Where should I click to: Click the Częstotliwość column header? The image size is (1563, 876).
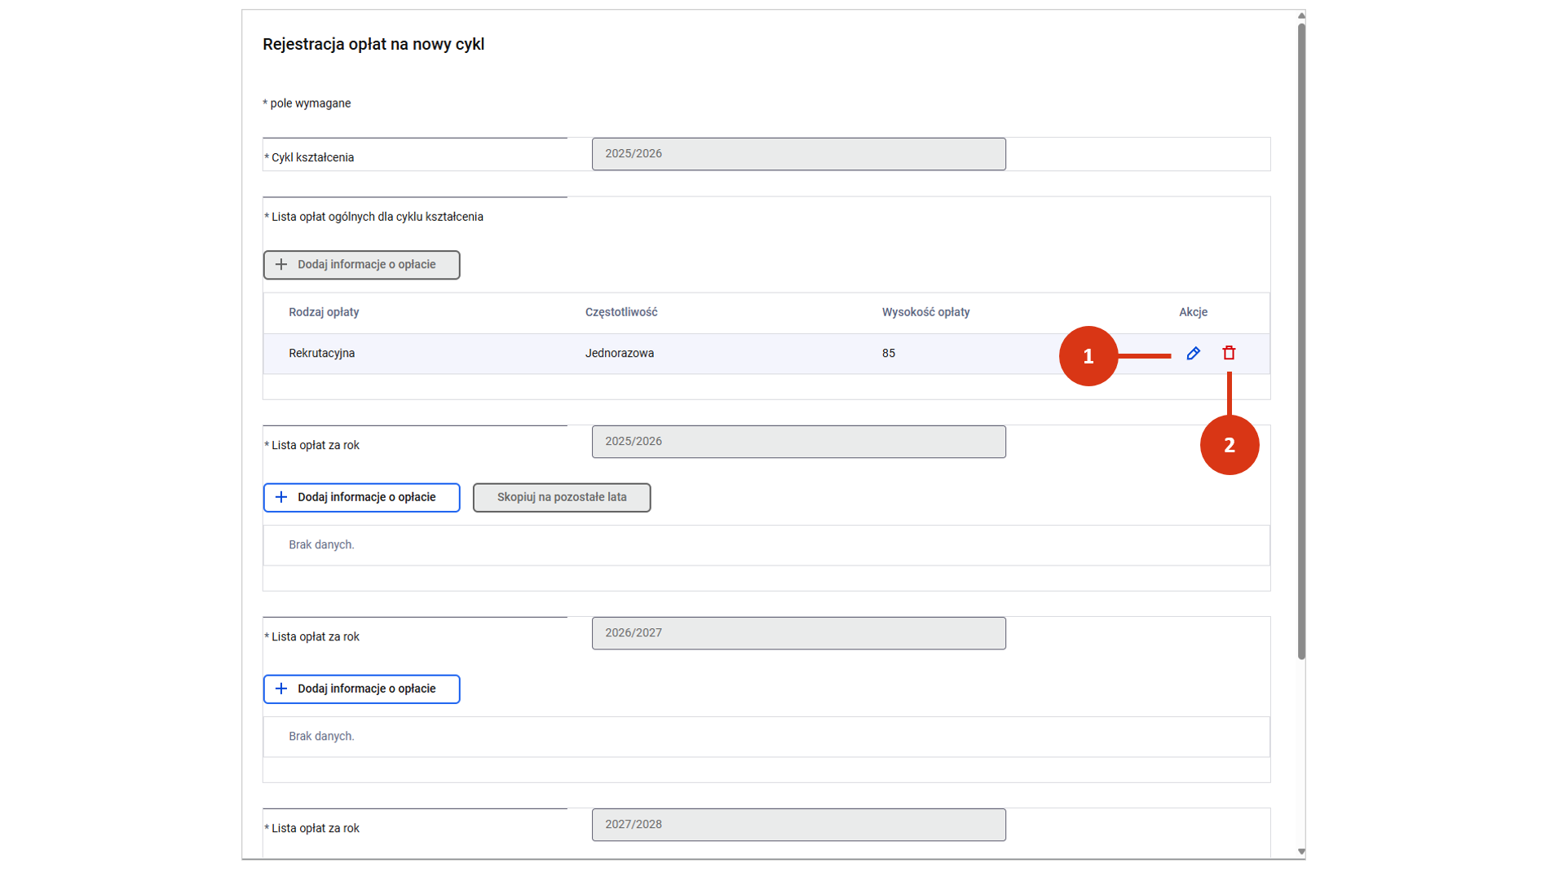621,312
